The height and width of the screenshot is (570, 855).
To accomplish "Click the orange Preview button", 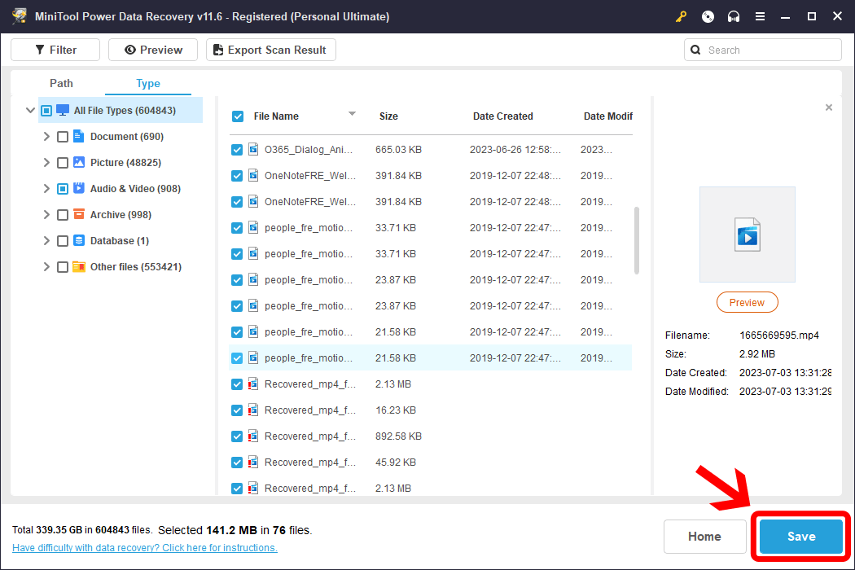I will click(747, 302).
